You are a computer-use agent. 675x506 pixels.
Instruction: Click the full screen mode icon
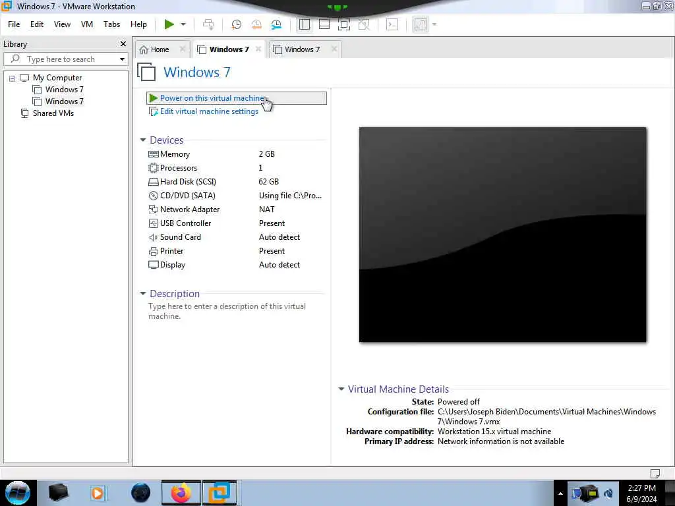tap(344, 24)
